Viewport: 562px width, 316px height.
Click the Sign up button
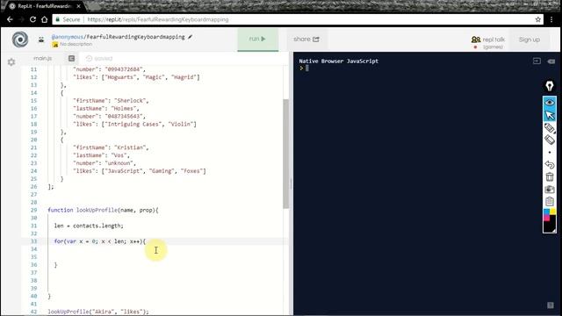click(529, 39)
